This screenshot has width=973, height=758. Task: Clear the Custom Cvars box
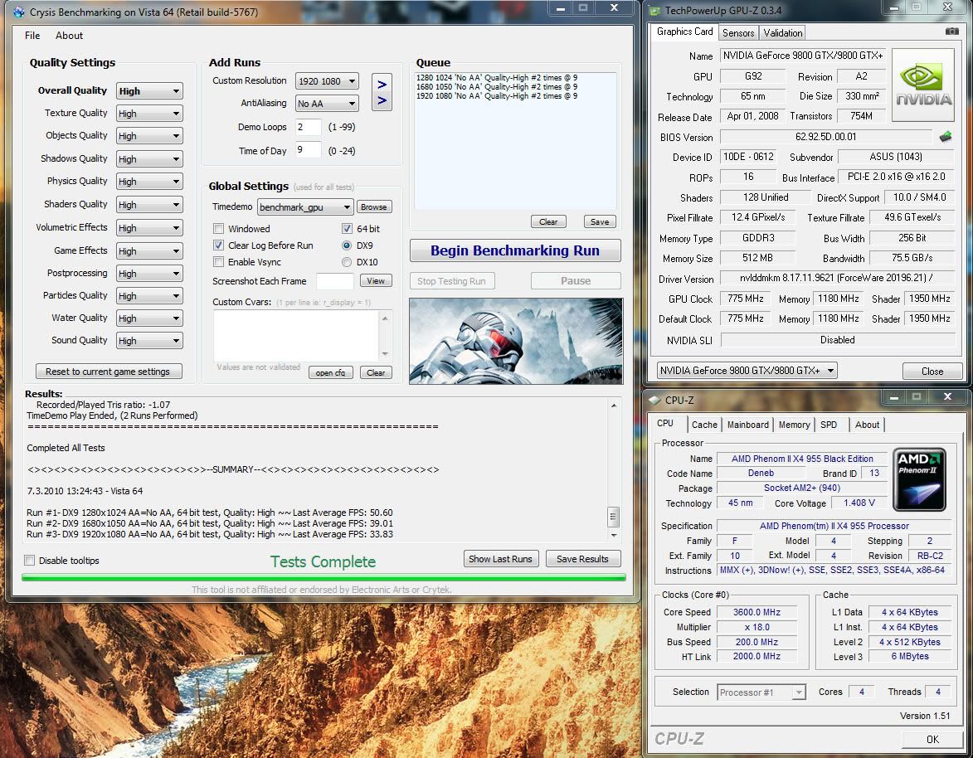pos(376,373)
